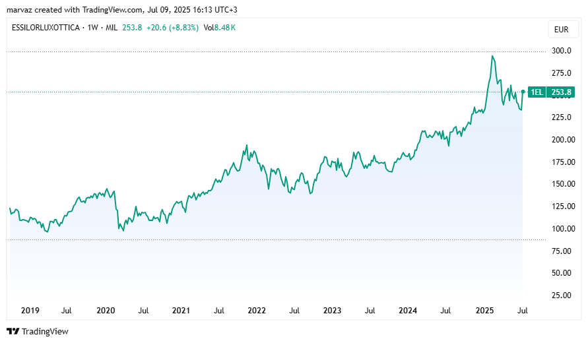Click the Jul label between 2019 and 2020
588x343 pixels.
[67, 311]
